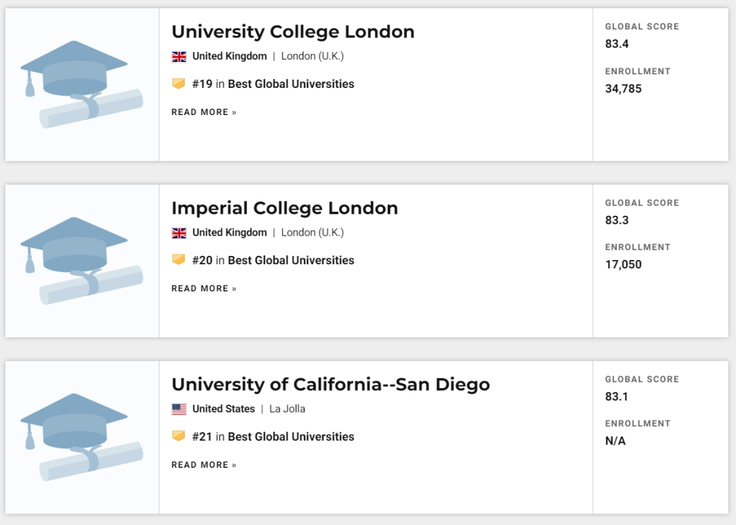The height and width of the screenshot is (525, 736).
Task: Click United States flag icon
Action: [179, 409]
